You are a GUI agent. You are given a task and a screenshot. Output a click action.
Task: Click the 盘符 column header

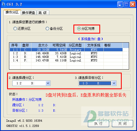coord(26,45)
